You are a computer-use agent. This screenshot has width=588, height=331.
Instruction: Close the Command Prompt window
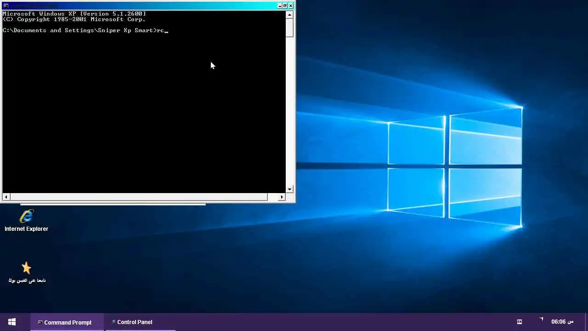291,6
